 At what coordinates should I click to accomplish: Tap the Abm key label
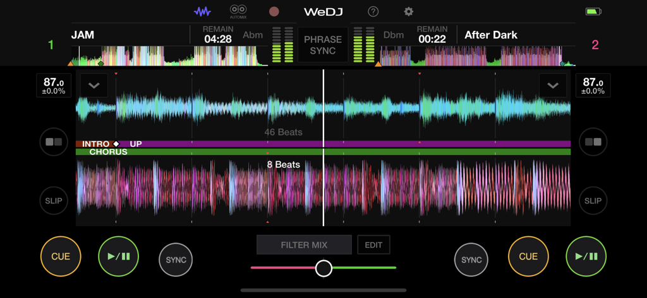(x=253, y=35)
